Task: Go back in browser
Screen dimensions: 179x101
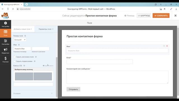Action: (x=3, y=9)
